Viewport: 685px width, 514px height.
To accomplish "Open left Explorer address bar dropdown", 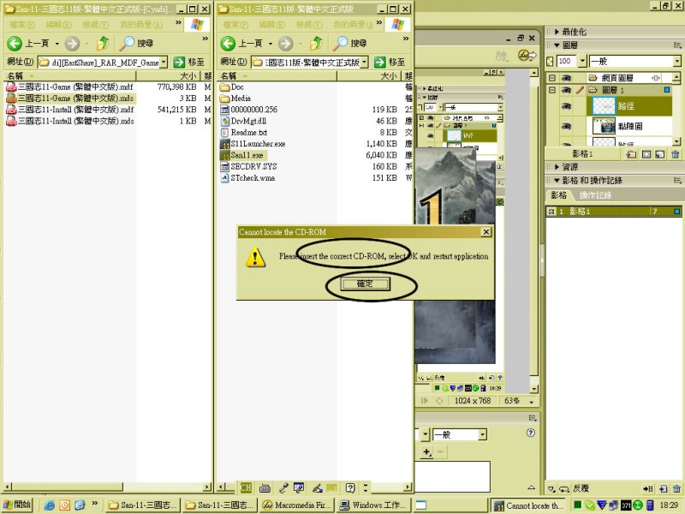I will pos(163,63).
